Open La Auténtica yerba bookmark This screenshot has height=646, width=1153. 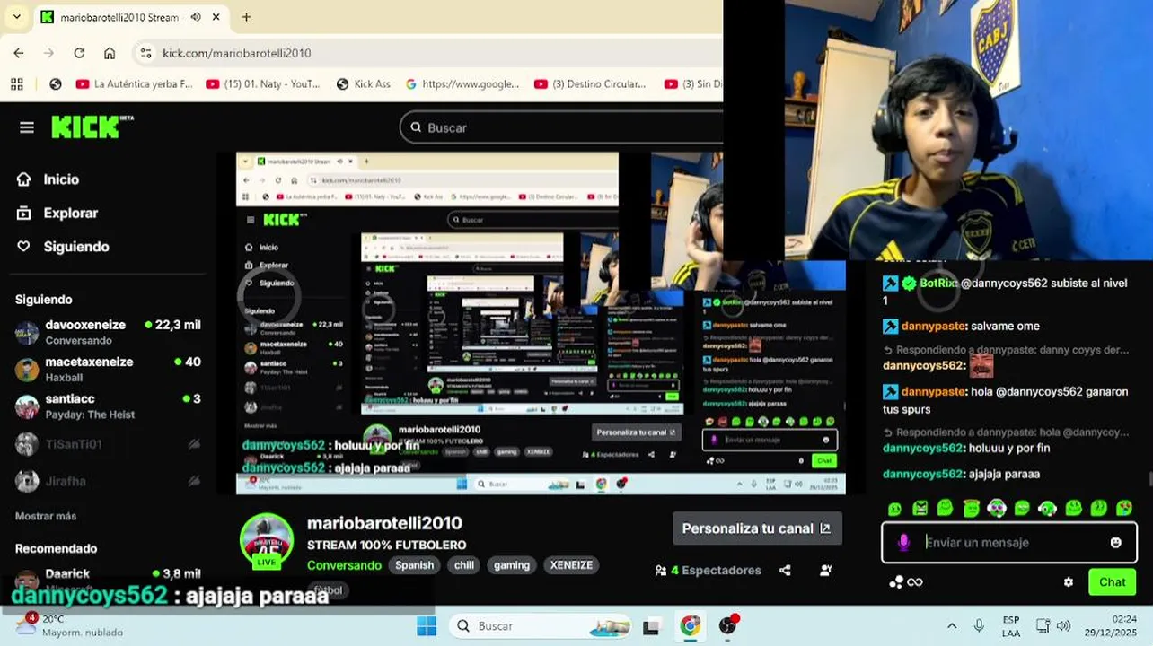[x=135, y=83]
